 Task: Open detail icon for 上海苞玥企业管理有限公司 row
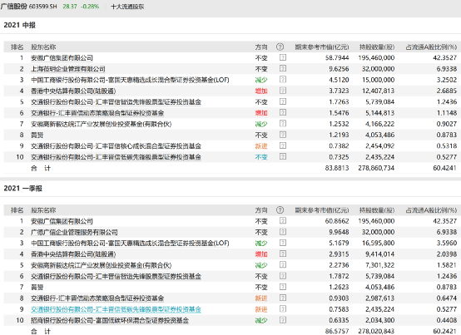pyautogui.click(x=283, y=69)
